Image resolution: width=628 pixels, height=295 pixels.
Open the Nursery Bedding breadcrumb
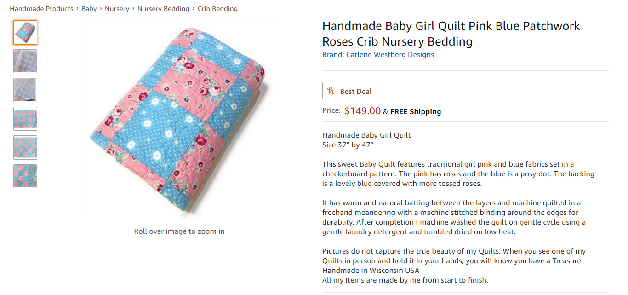163,9
